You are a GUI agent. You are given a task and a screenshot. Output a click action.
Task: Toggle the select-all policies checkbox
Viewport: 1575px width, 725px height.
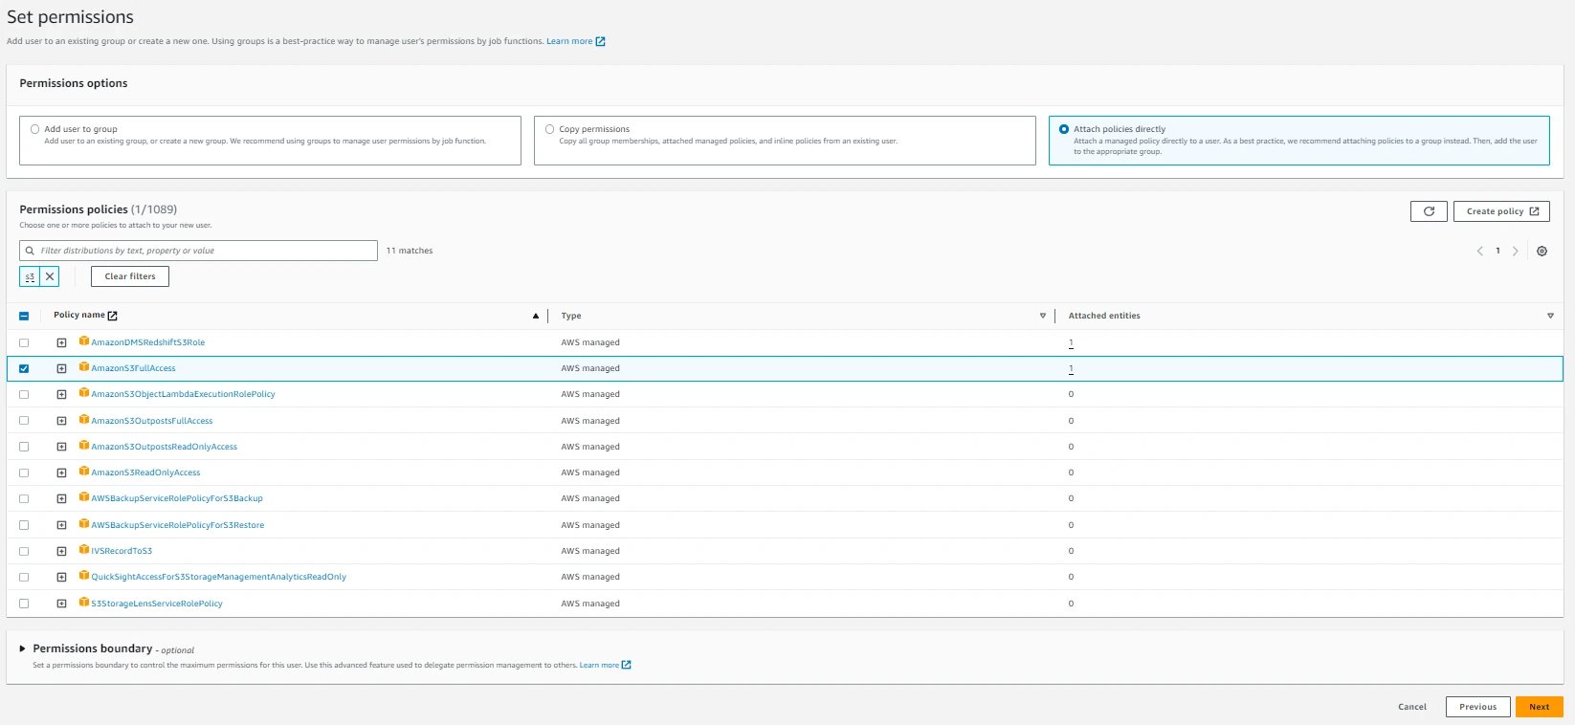point(24,316)
